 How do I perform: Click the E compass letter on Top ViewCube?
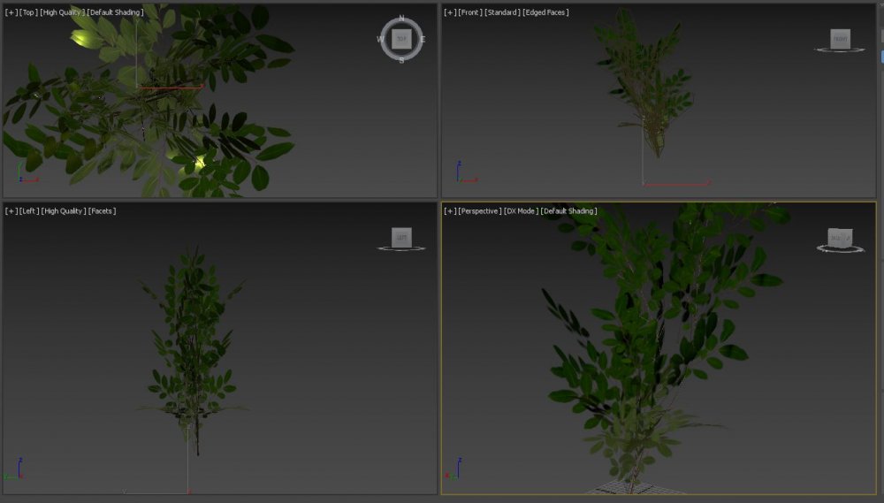pyautogui.click(x=423, y=40)
